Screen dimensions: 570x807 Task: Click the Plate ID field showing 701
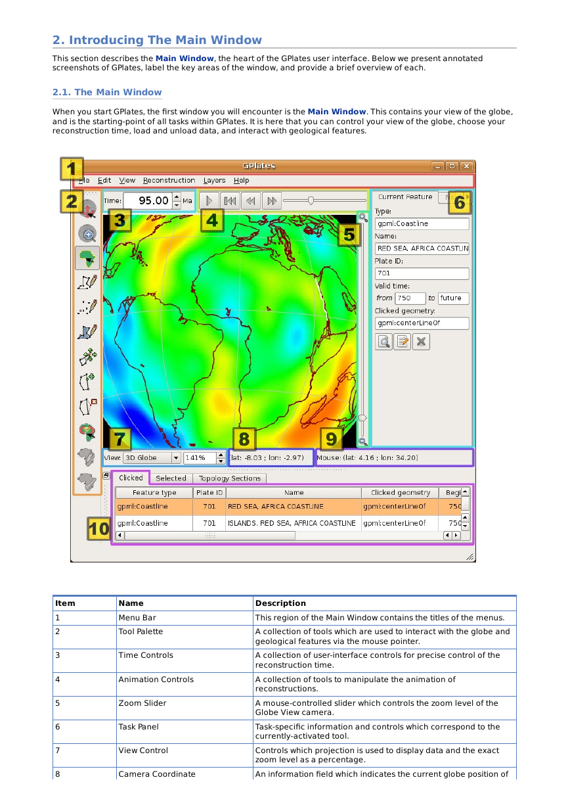(x=422, y=273)
